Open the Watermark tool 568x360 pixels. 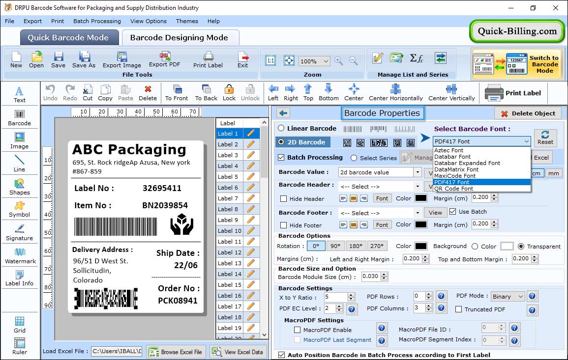pos(20,256)
